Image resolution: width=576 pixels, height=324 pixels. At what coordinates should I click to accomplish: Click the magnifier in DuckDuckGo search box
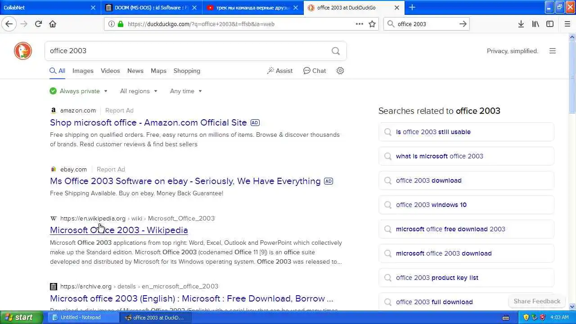pyautogui.click(x=336, y=51)
